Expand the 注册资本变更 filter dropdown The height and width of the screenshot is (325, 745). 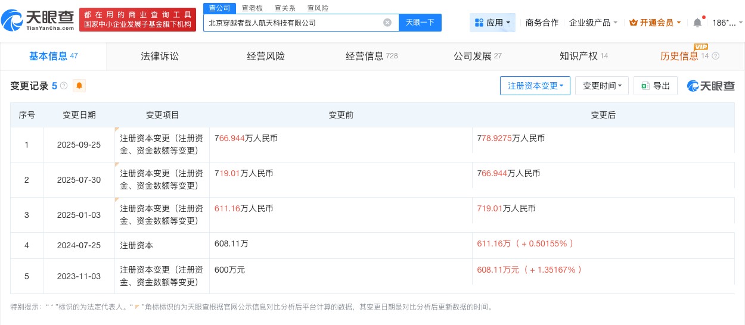[535, 86]
